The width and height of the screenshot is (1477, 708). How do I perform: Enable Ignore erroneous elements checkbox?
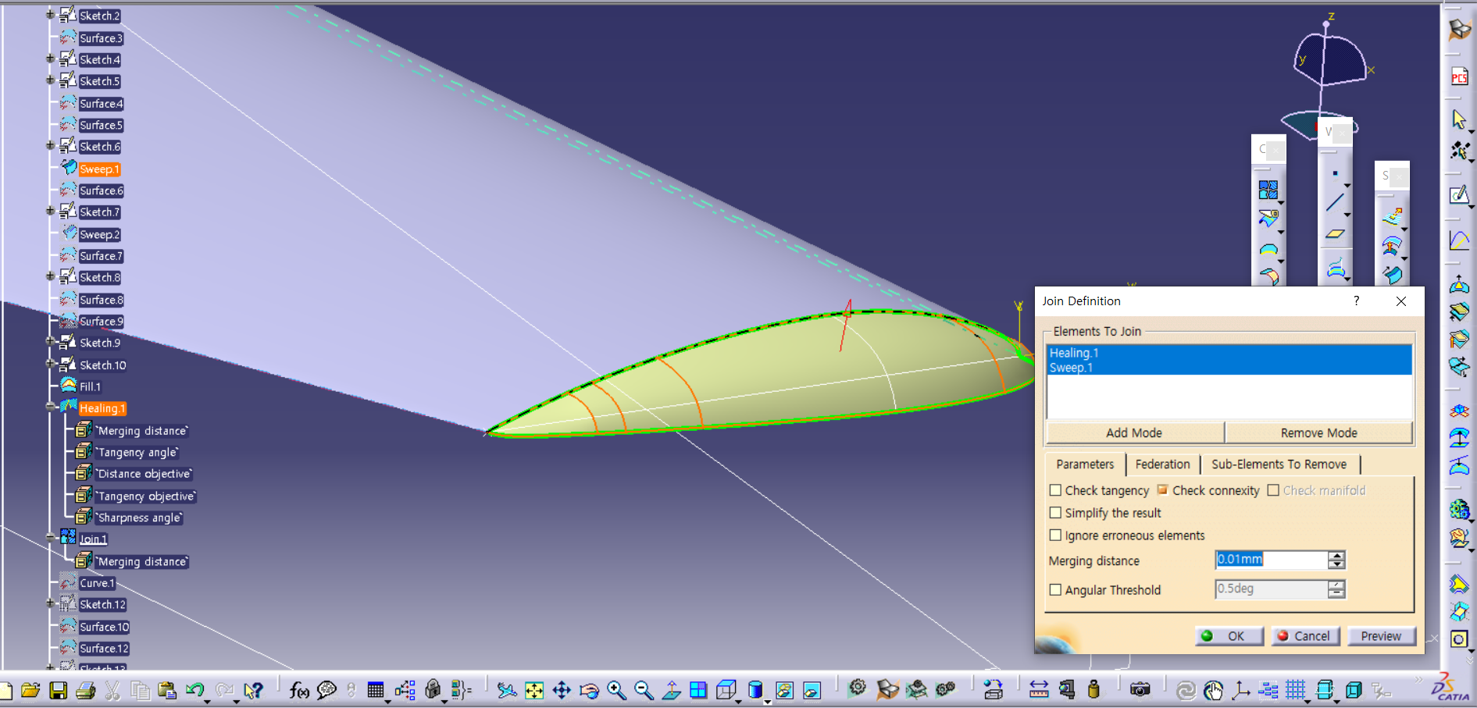pyautogui.click(x=1055, y=535)
